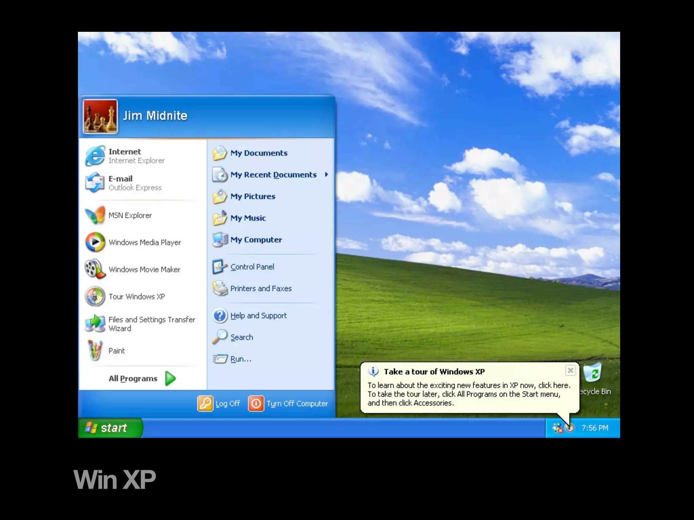
Task: Open the Control Panel icon
Action: click(x=220, y=267)
